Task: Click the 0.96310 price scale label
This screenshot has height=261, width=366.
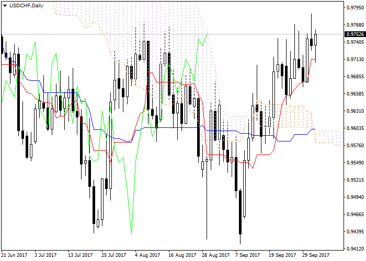Action: point(355,111)
